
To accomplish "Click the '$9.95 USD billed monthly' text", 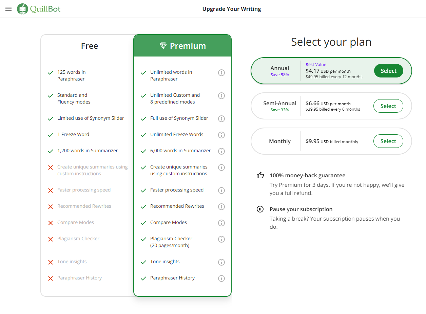I will (x=332, y=141).
